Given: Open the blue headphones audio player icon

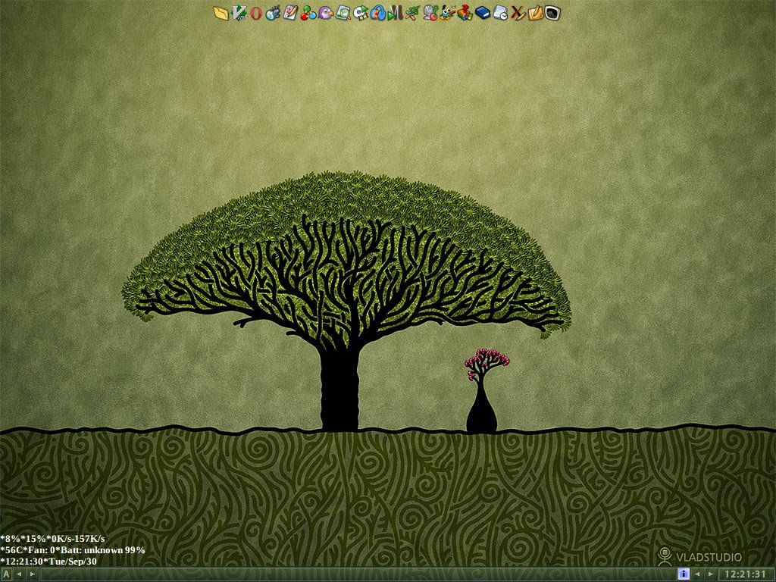Looking at the screenshot, I should (378, 13).
